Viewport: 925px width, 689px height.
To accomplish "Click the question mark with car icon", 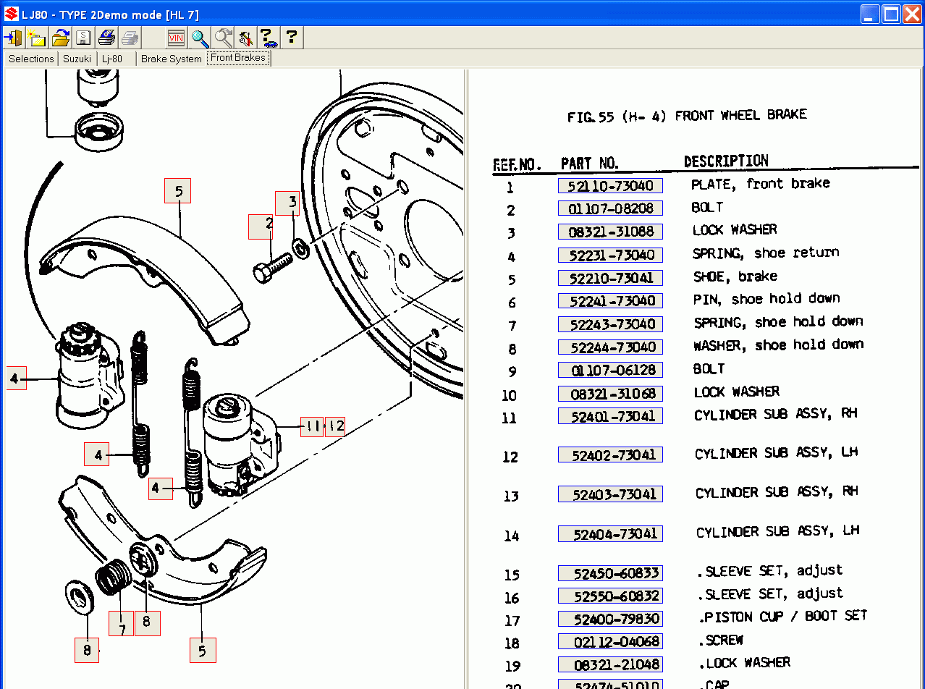I will (269, 38).
